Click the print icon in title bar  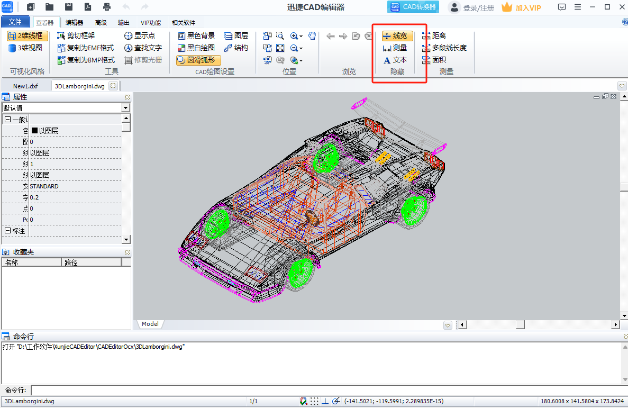(x=107, y=7)
